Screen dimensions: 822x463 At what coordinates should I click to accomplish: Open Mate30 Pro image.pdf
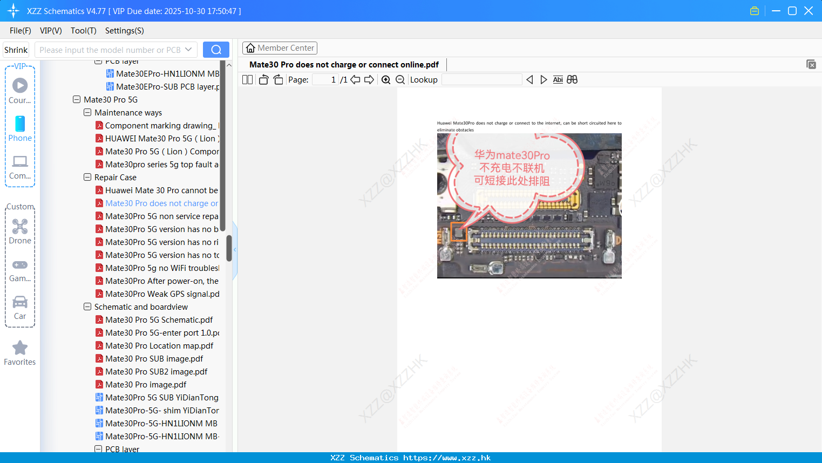coord(141,384)
